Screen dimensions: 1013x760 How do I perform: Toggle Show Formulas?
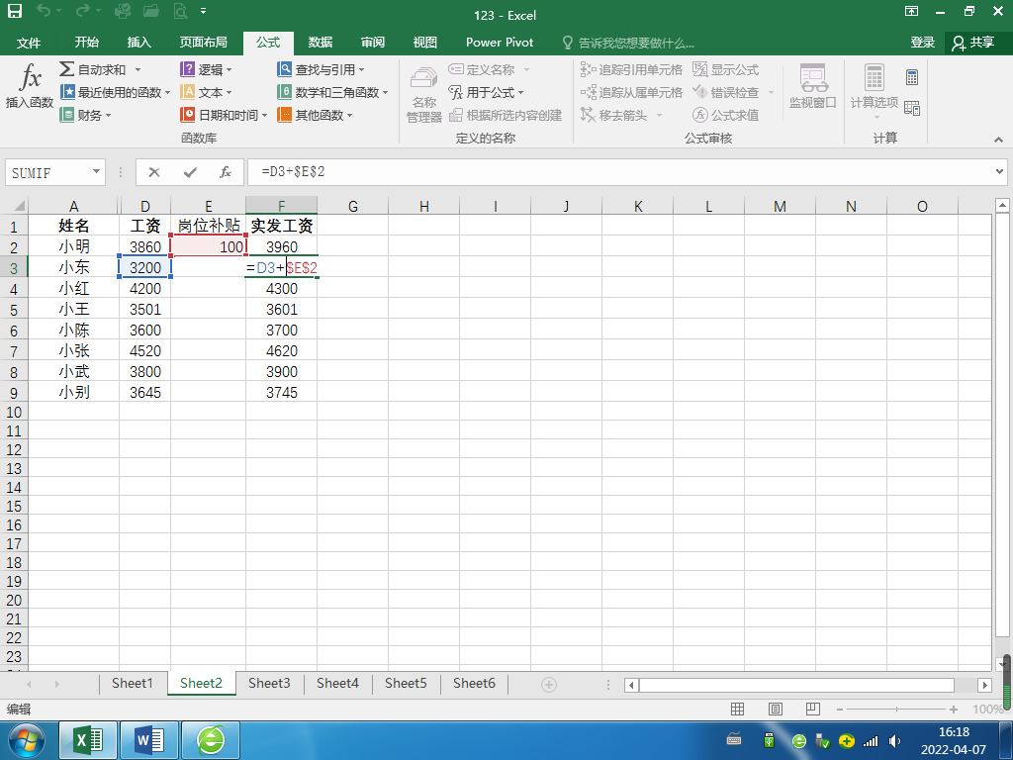click(726, 69)
